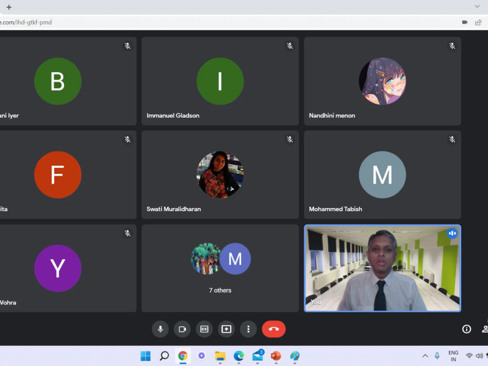The image size is (488, 366).
Task: Turn on closed captions
Action: pyautogui.click(x=204, y=329)
